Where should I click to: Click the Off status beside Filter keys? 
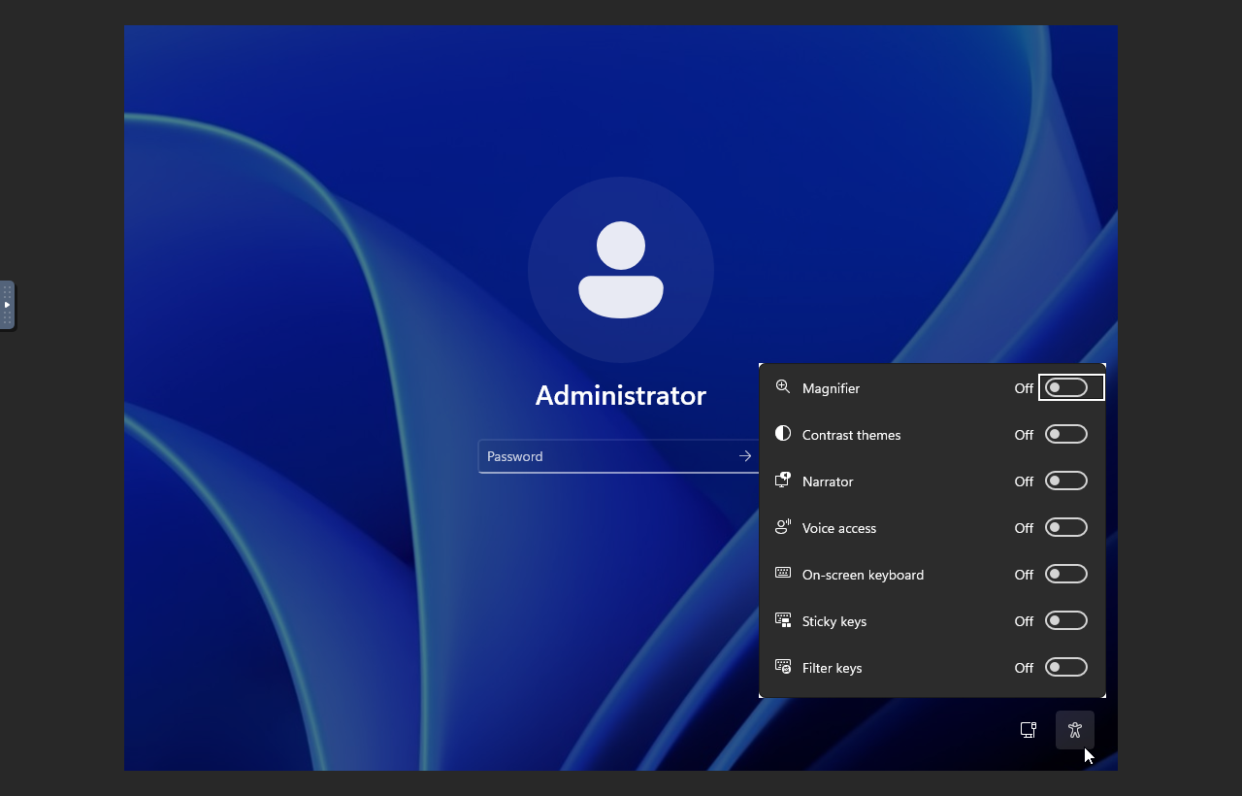tap(1024, 668)
